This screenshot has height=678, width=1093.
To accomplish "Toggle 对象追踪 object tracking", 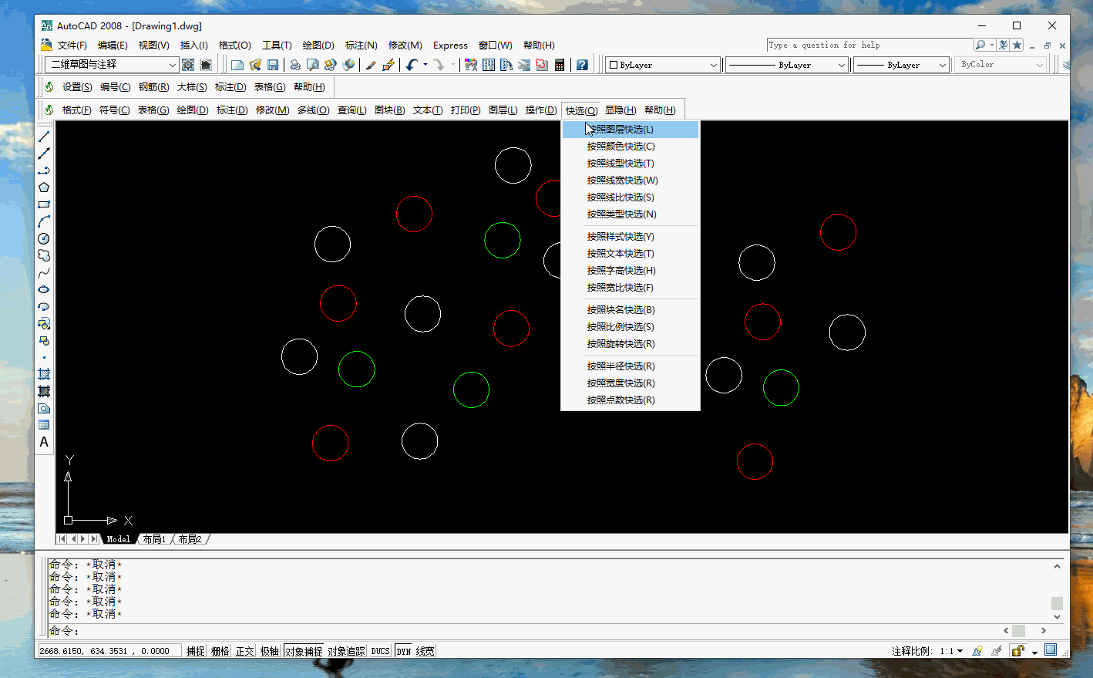I will [x=346, y=651].
